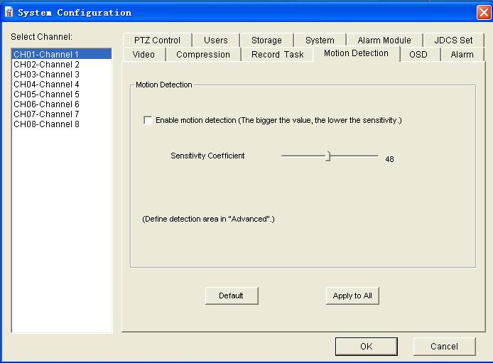493x363 pixels.
Task: Open the Video tab
Action: point(143,55)
